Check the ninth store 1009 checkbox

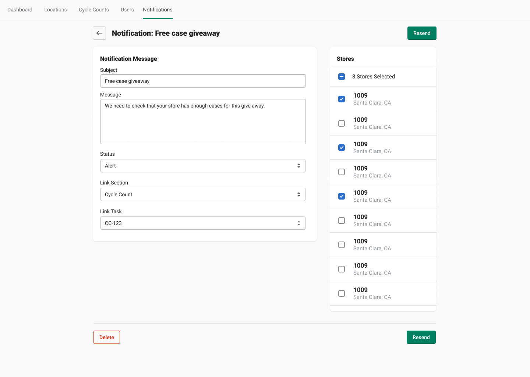click(342, 293)
